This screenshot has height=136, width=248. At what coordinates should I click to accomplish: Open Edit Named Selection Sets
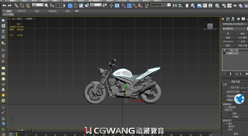(x=147, y=6)
